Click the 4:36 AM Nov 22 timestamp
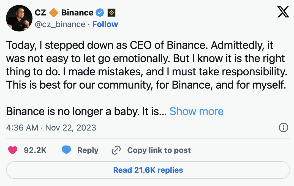294x186 pixels. (x=51, y=128)
